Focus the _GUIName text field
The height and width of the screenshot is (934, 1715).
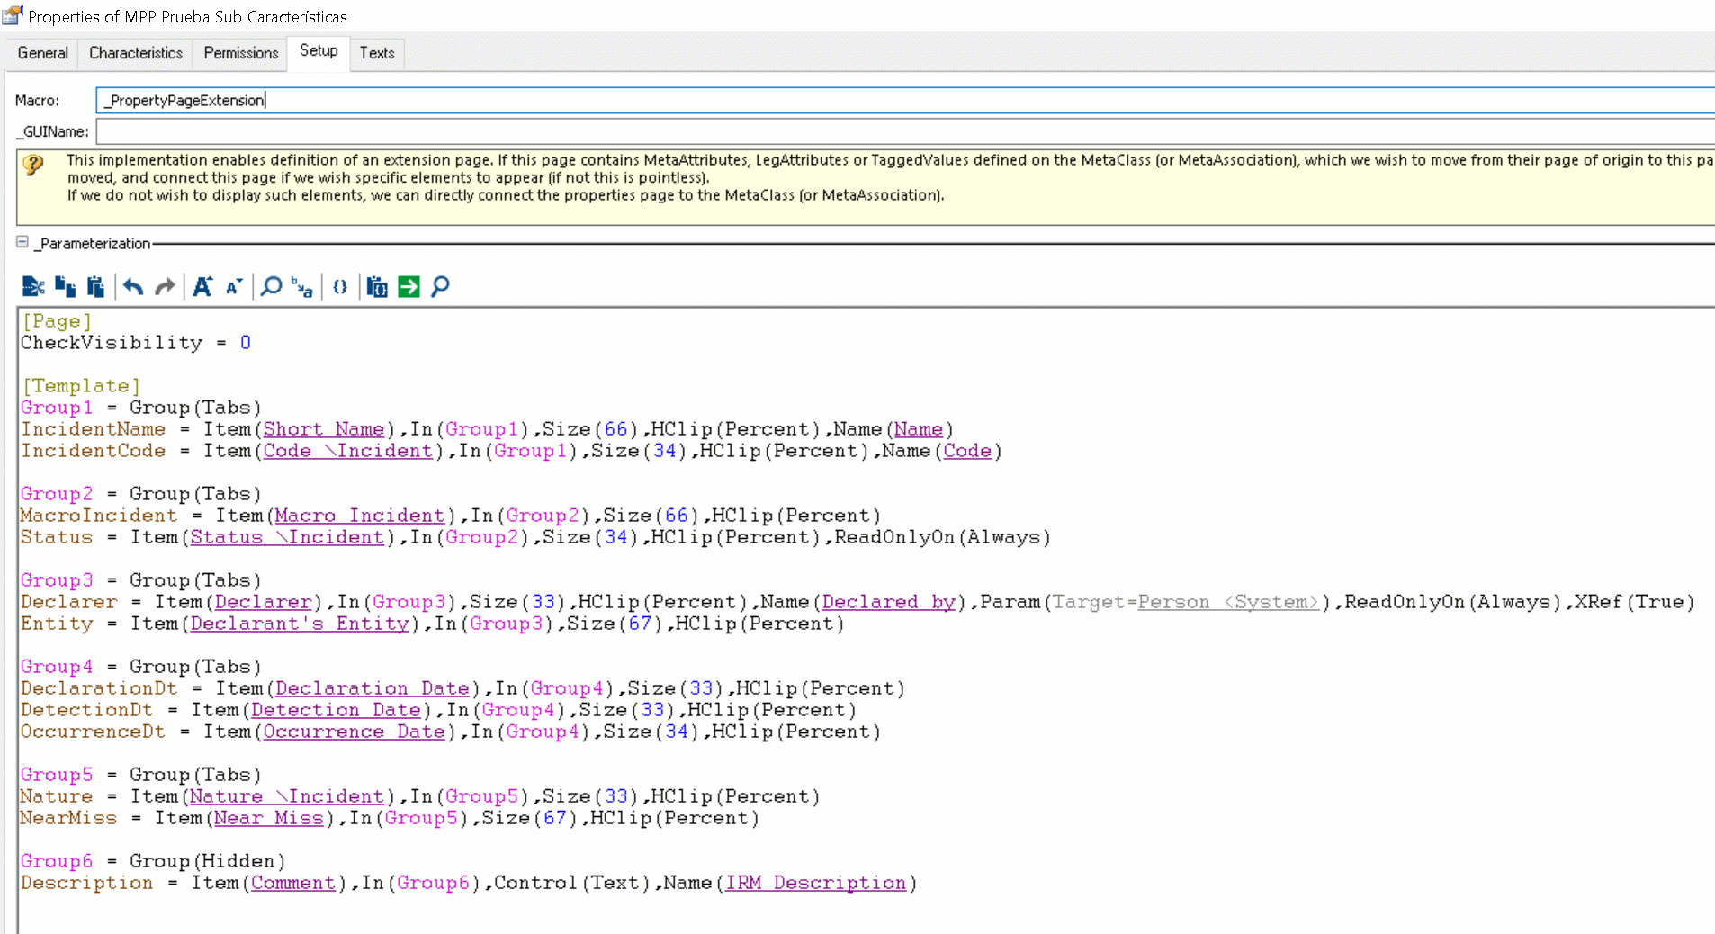905,131
